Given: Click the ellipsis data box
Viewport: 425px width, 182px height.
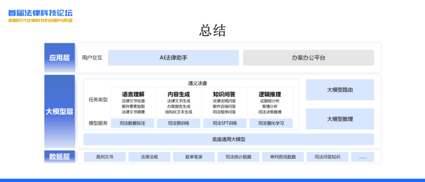Looking at the screenshot, I should point(363,157).
